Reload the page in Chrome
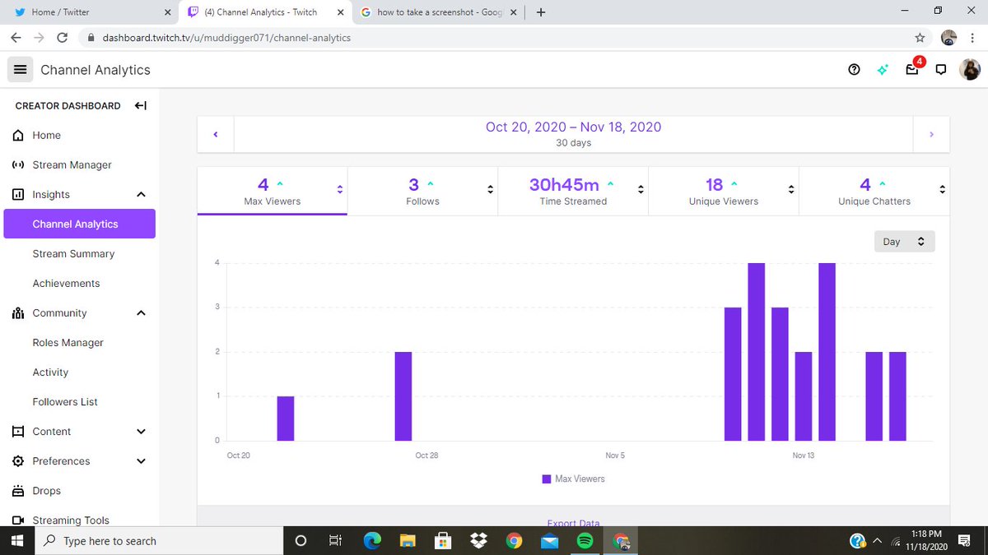The image size is (988, 555). 62,38
